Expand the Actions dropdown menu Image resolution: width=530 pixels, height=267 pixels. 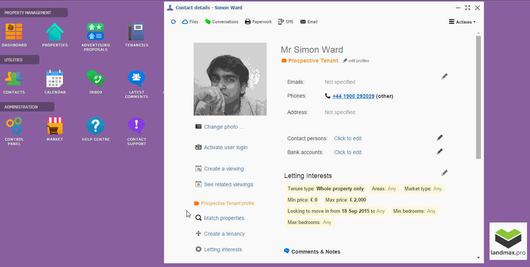462,22
